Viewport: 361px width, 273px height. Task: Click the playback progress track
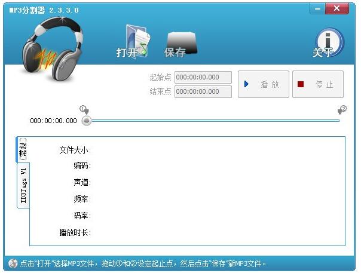click(x=215, y=121)
